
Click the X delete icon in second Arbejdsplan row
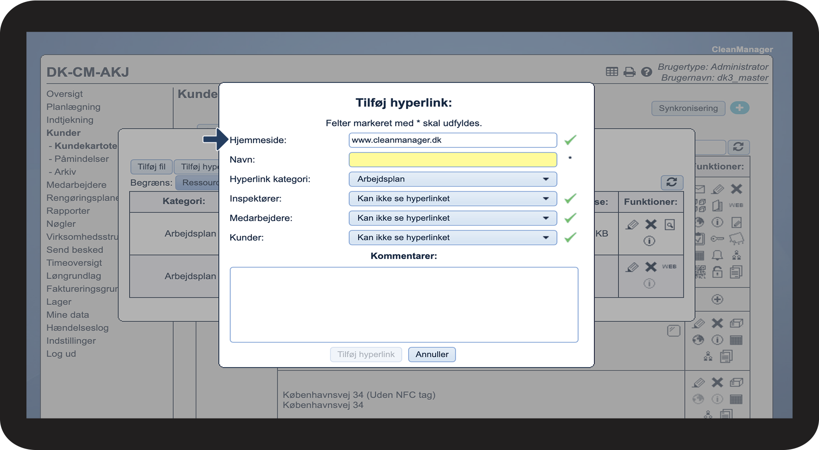pyautogui.click(x=651, y=267)
